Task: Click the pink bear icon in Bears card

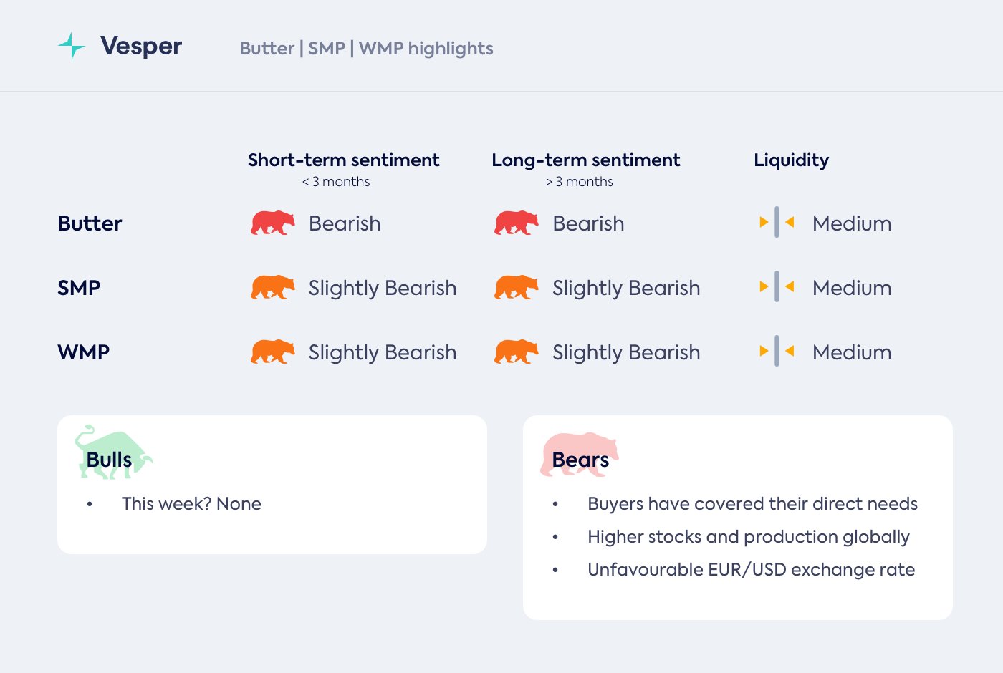Action: (579, 453)
